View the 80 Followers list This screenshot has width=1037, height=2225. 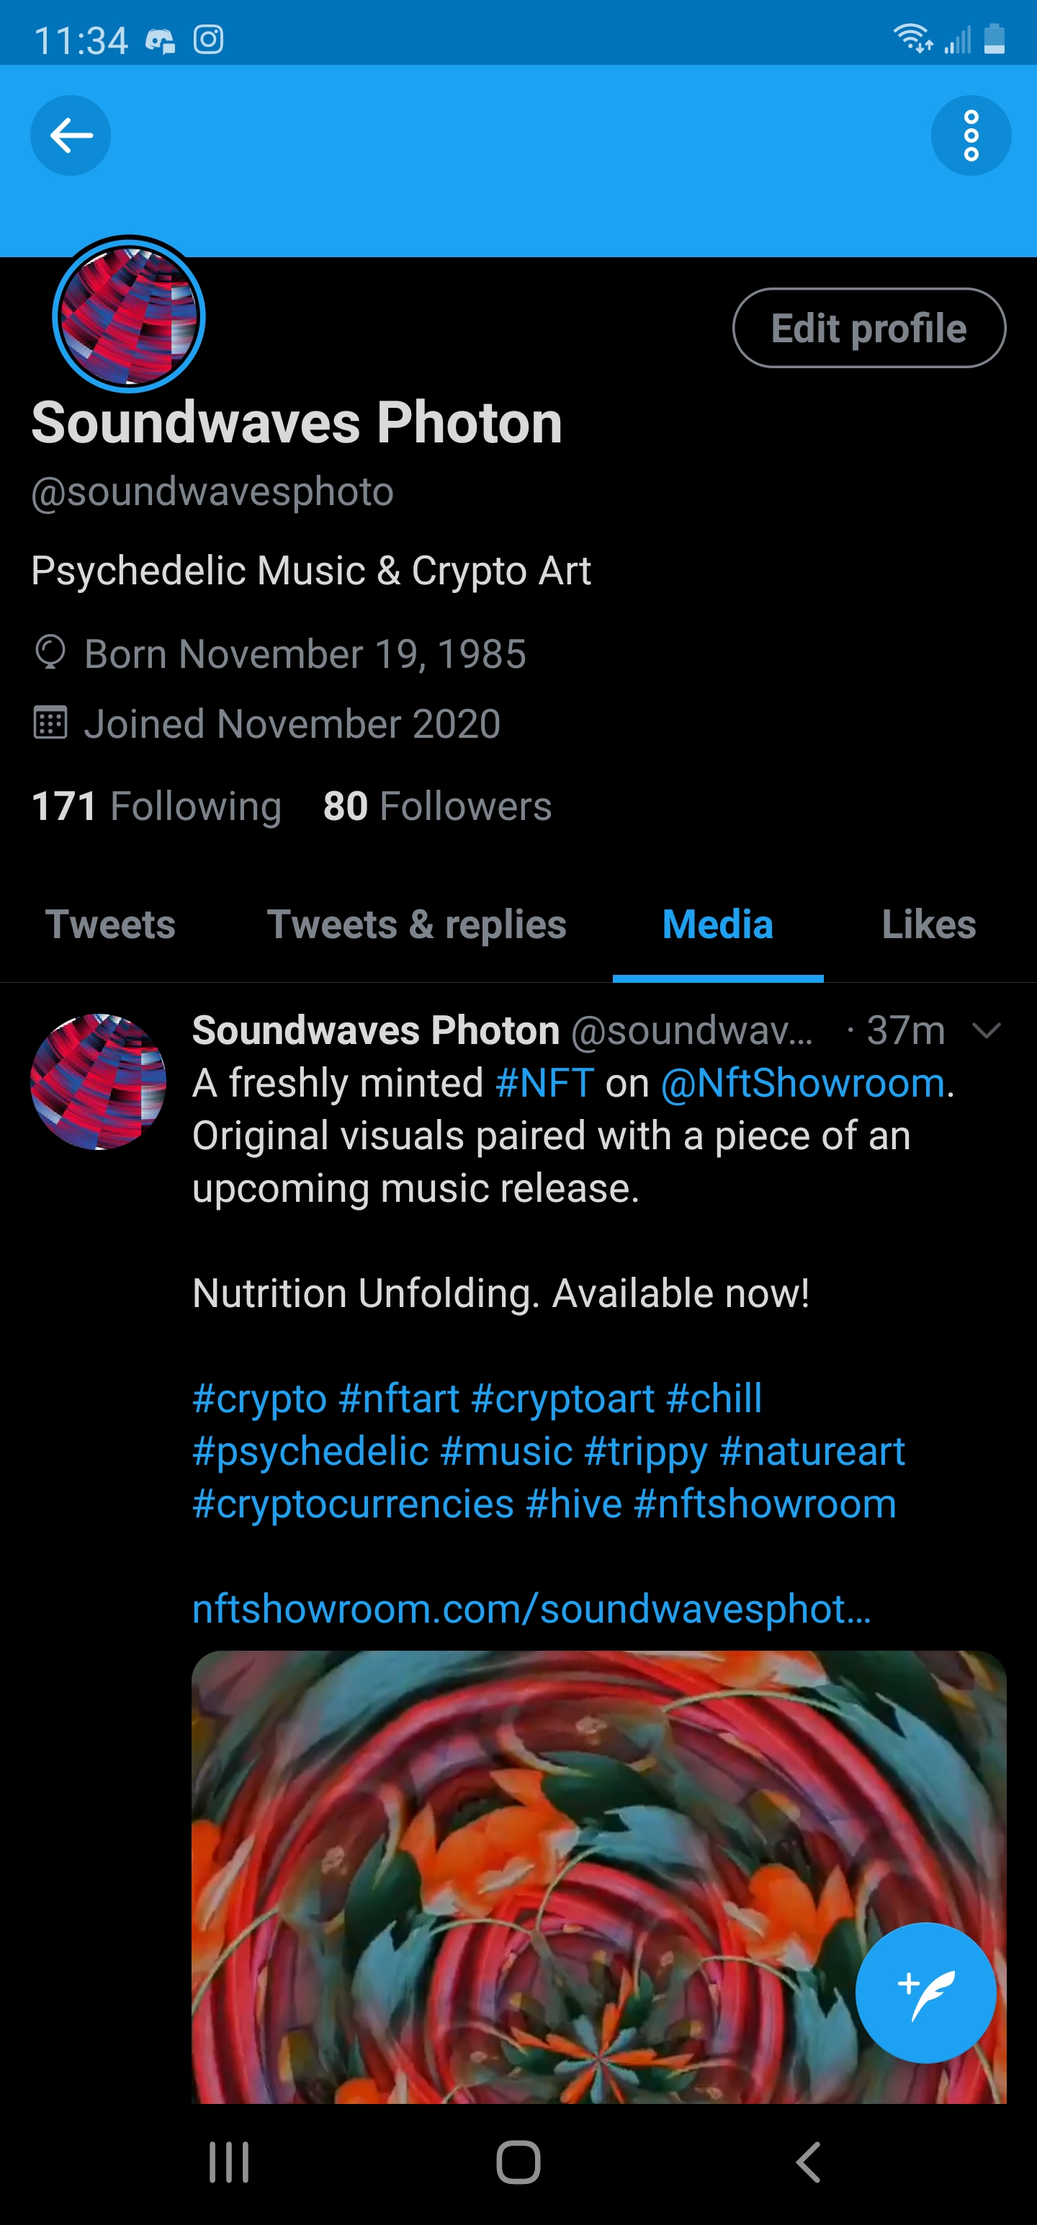pos(437,806)
